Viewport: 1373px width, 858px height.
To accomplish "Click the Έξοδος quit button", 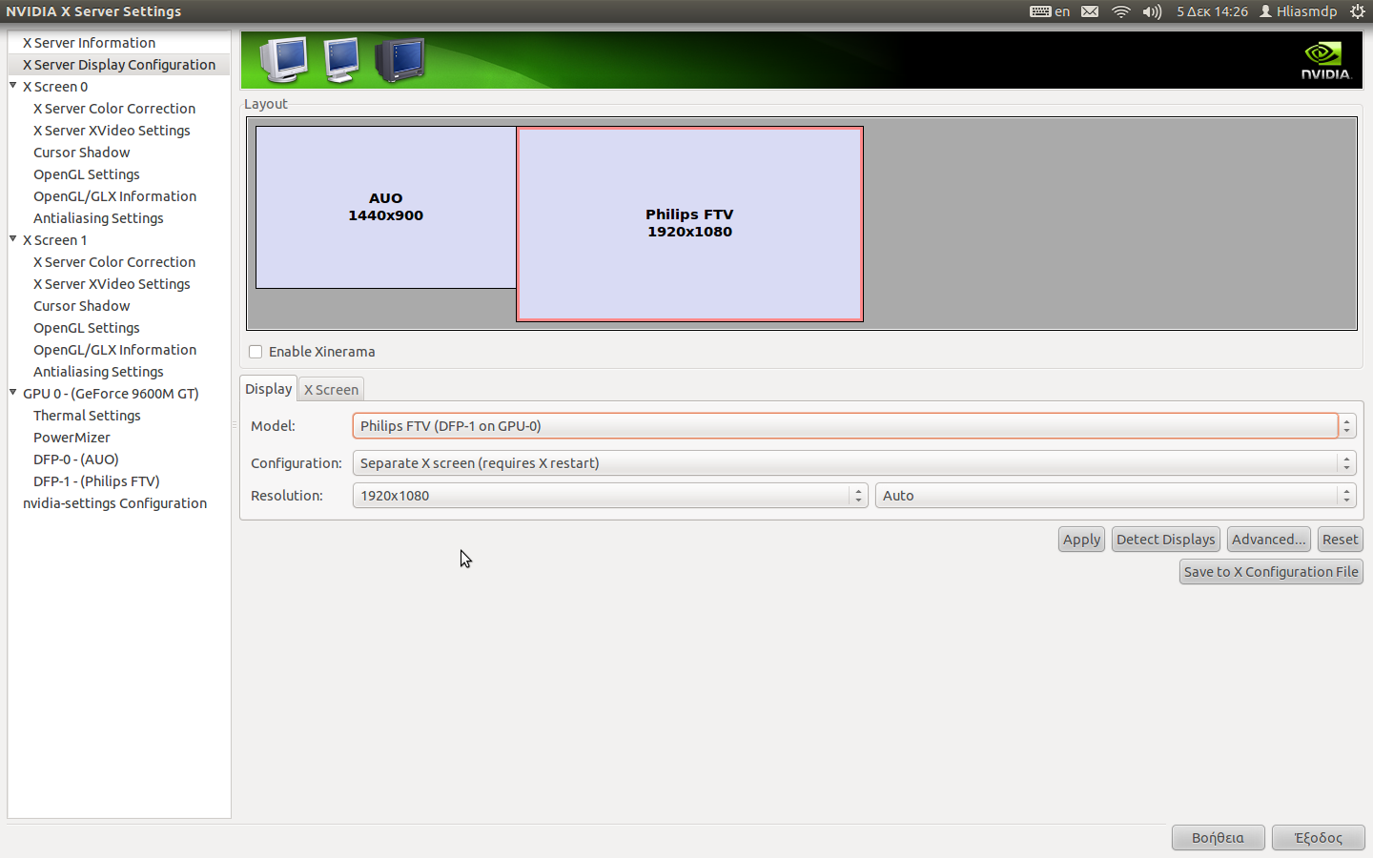I will pos(1319,838).
